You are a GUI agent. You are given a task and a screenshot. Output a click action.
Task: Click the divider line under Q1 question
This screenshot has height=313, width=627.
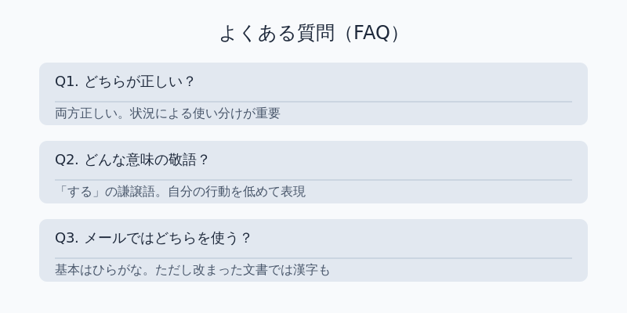[x=313, y=102]
